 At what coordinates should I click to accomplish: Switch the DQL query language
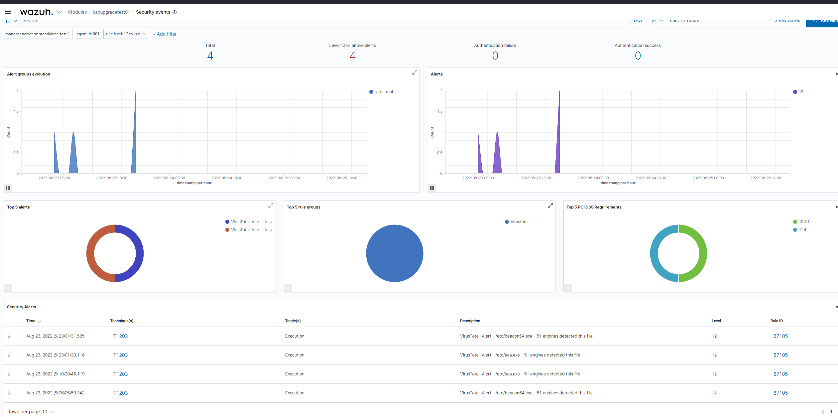click(638, 21)
